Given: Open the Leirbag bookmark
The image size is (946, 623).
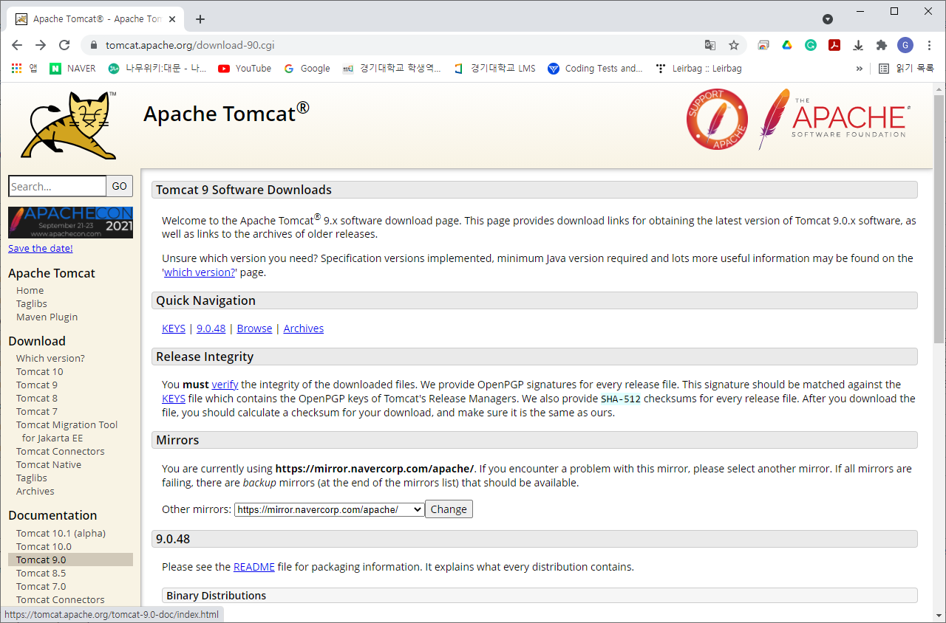Looking at the screenshot, I should [x=698, y=68].
